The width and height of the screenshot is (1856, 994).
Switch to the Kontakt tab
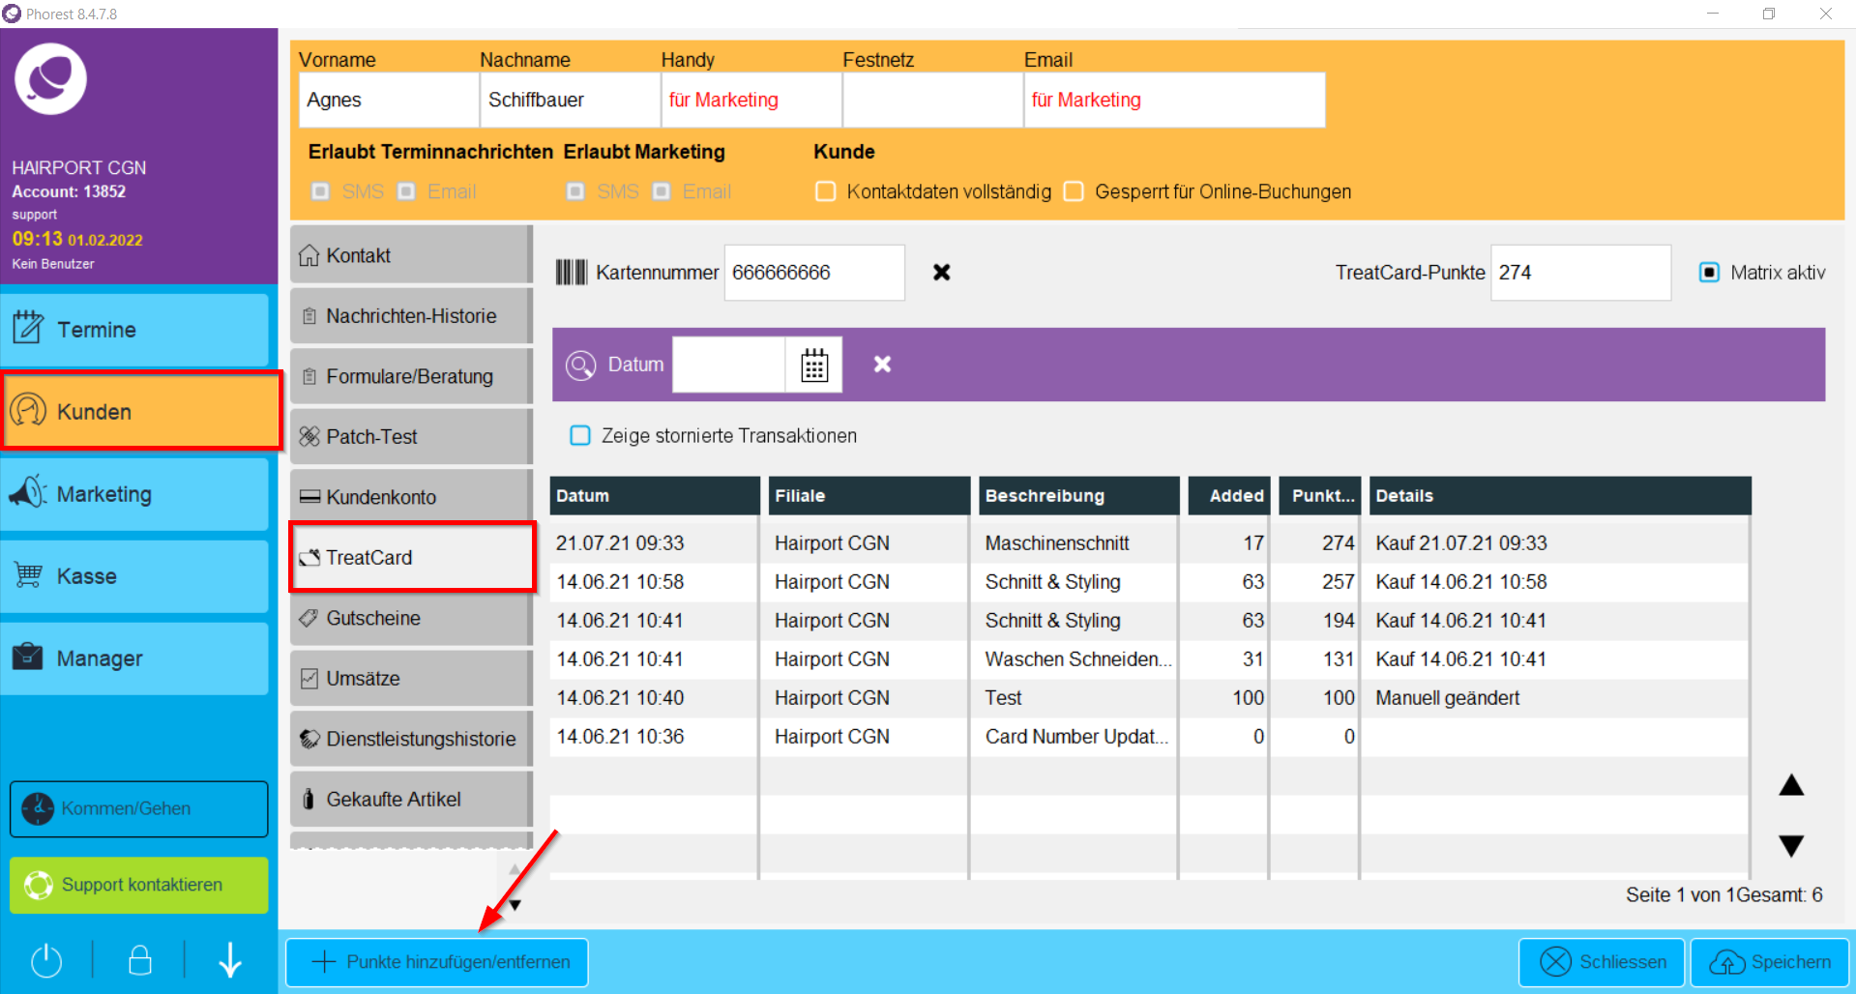point(411,255)
